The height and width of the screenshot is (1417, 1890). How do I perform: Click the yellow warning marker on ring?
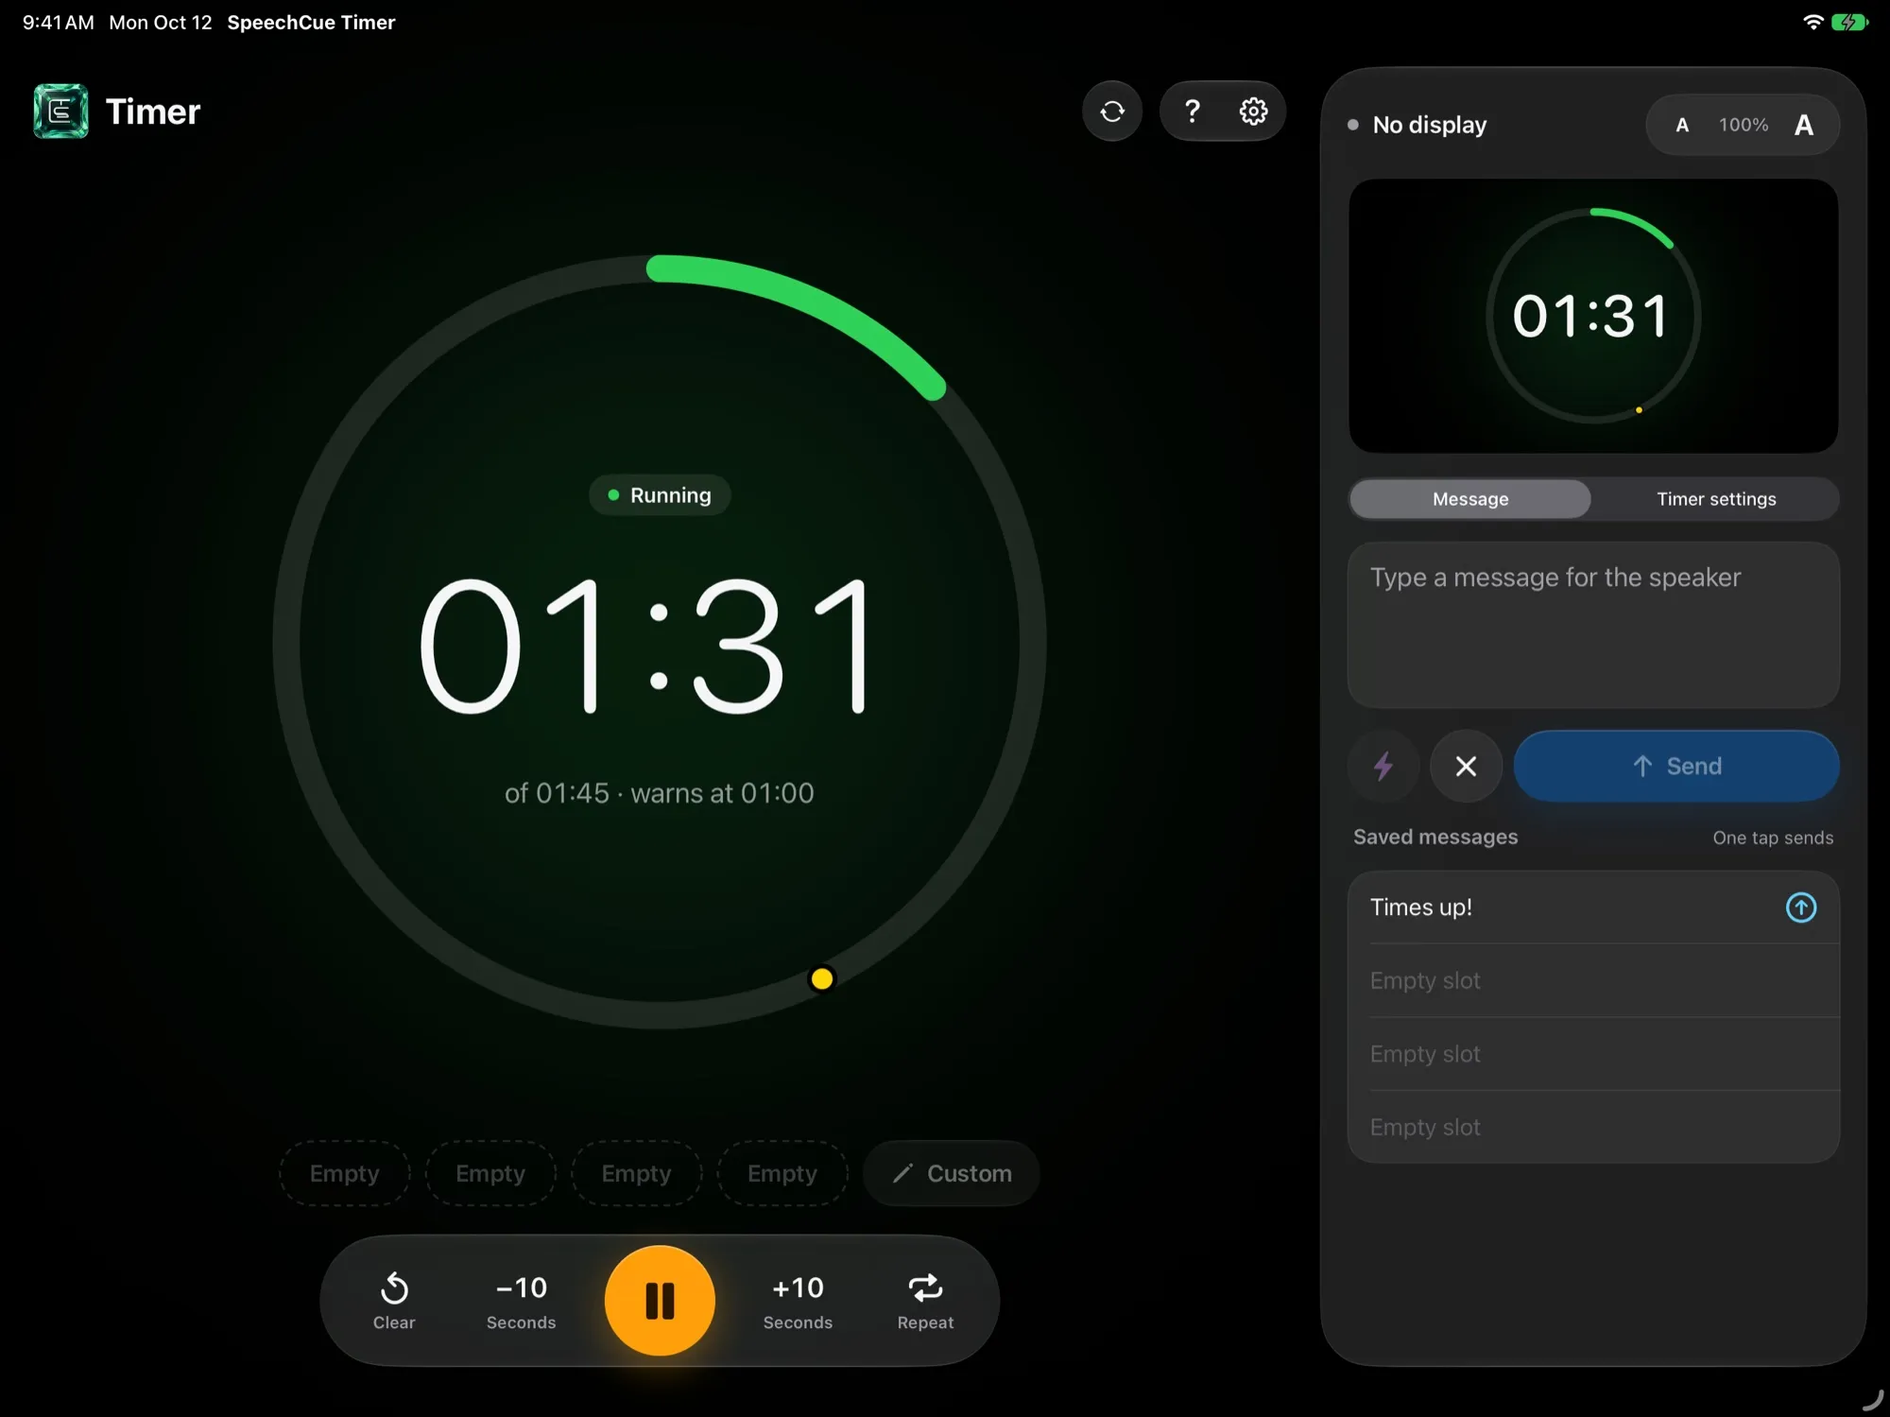(822, 978)
